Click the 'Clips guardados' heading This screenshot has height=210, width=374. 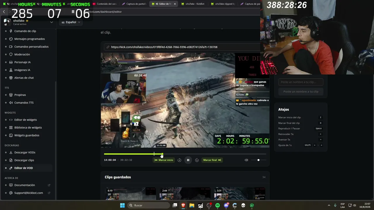[118, 177]
